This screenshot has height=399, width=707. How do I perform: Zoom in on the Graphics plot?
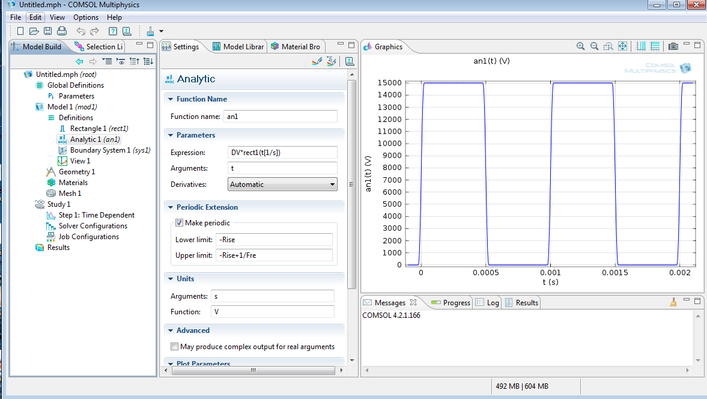[581, 46]
